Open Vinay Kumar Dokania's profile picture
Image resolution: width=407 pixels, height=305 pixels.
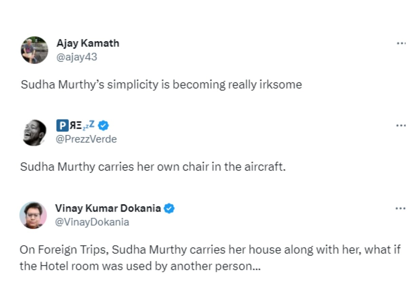[33, 215]
